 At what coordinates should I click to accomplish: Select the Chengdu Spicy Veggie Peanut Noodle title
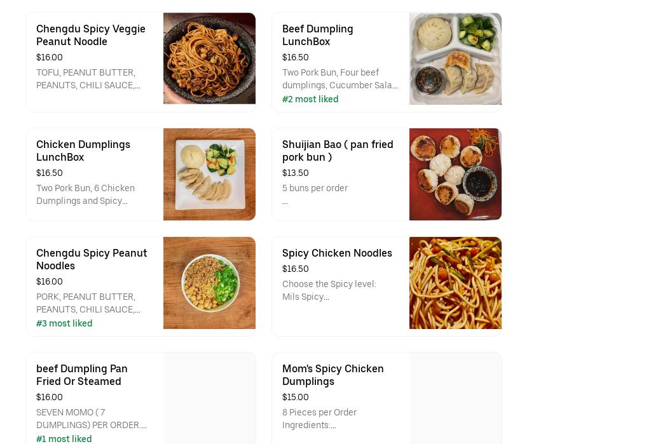coord(91,35)
